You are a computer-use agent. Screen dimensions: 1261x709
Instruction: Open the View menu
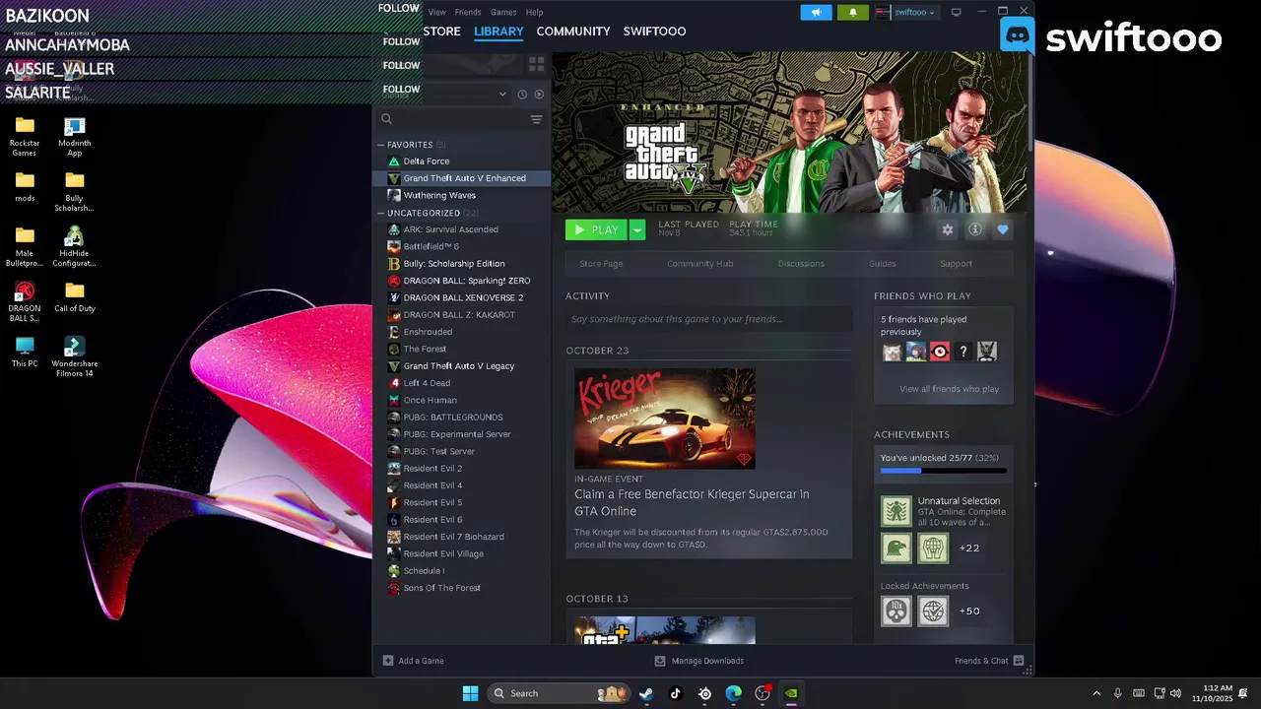[436, 12]
